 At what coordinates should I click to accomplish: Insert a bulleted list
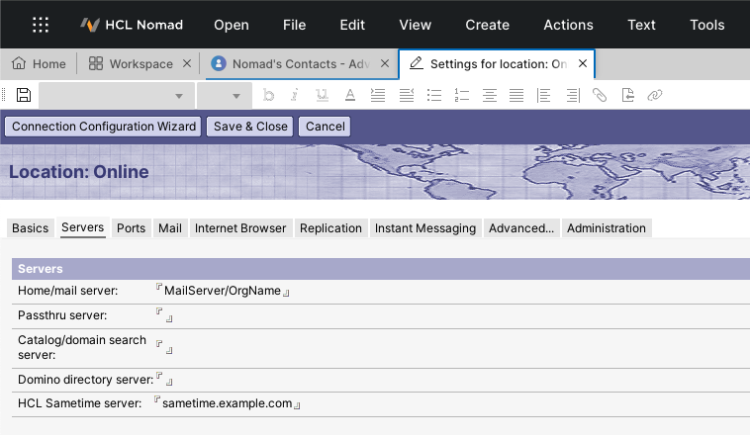[433, 95]
